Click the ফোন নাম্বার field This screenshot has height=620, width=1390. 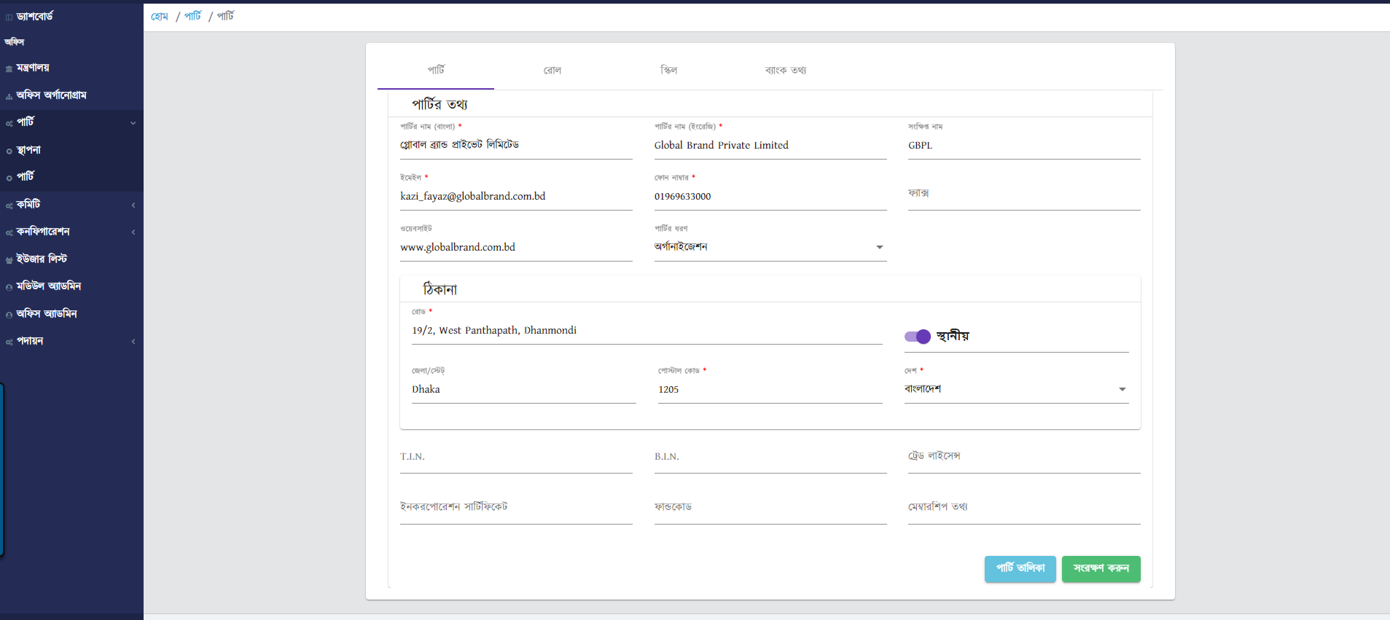(770, 196)
